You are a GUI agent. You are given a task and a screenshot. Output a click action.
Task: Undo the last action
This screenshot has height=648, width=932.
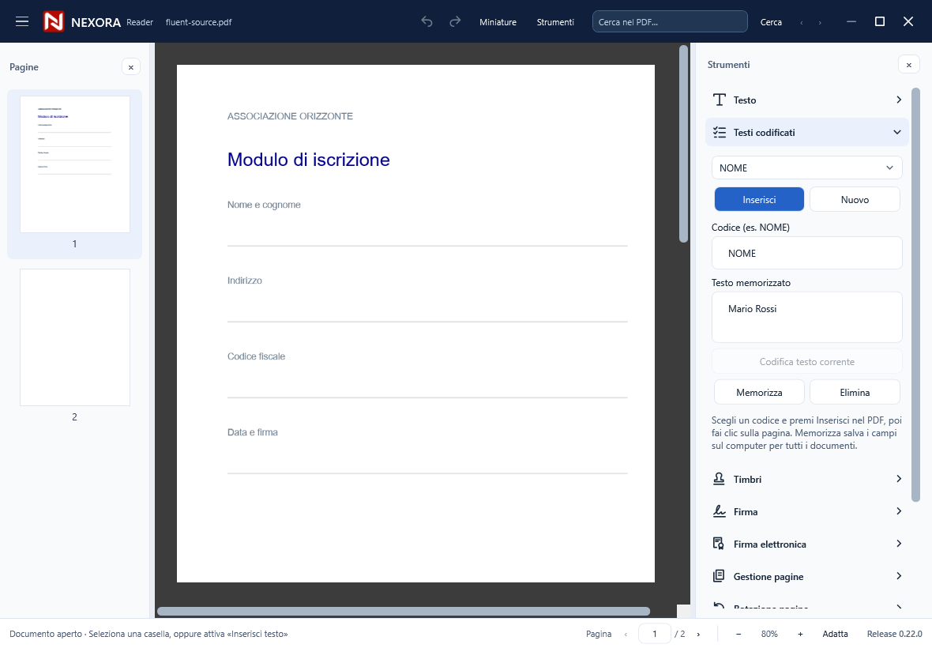click(427, 22)
